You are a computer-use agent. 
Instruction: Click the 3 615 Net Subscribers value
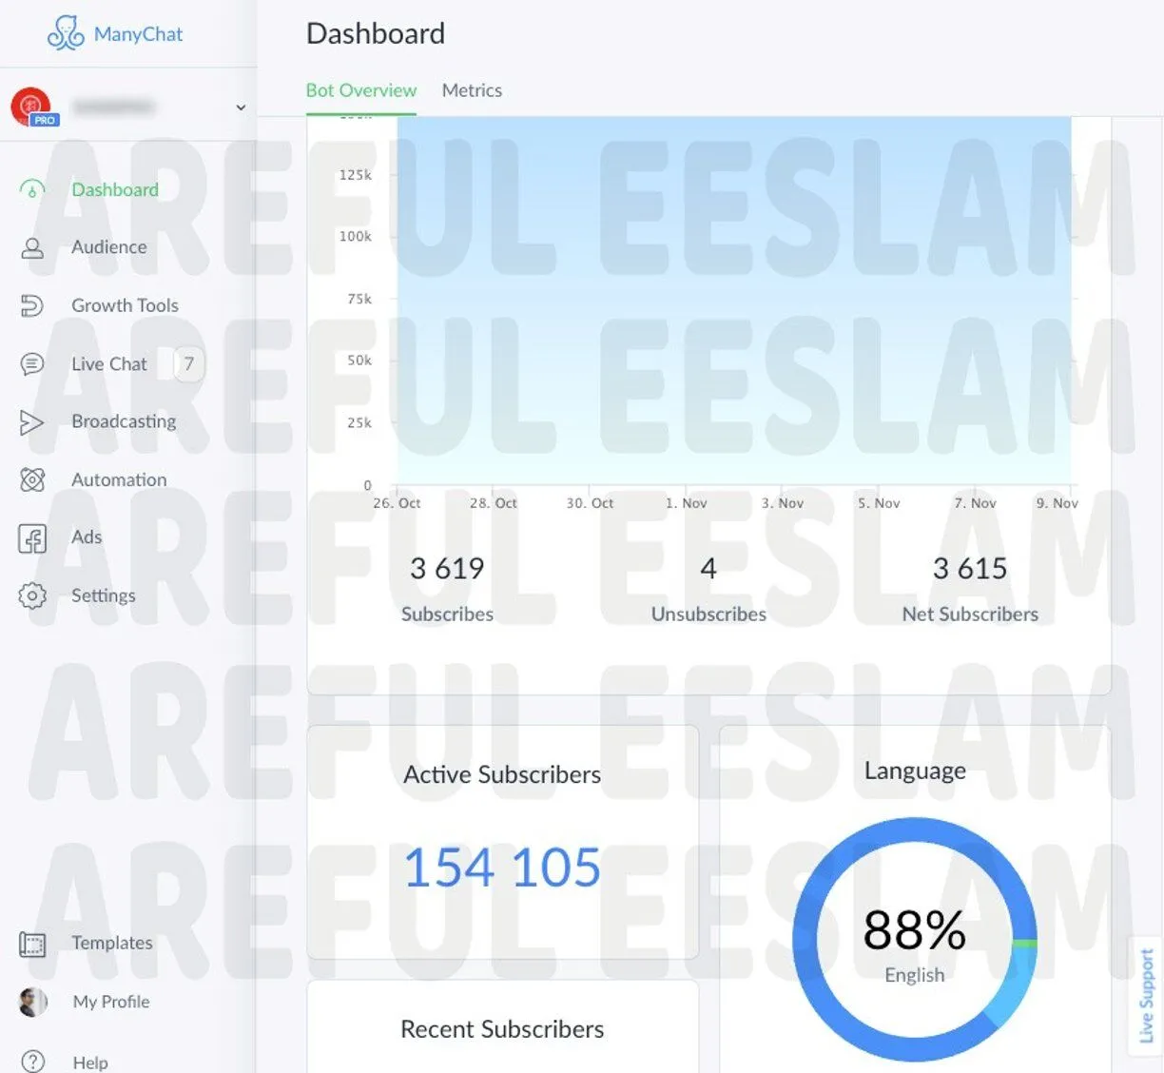click(970, 568)
